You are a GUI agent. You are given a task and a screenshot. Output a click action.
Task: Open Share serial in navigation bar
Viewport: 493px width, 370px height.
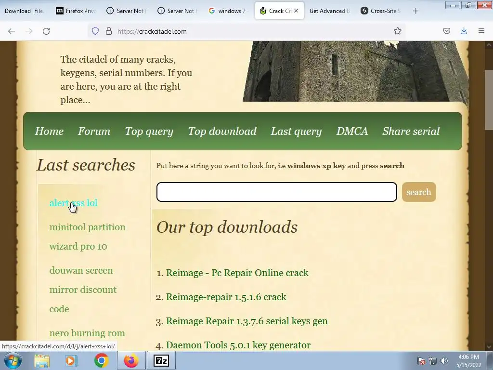[411, 131]
